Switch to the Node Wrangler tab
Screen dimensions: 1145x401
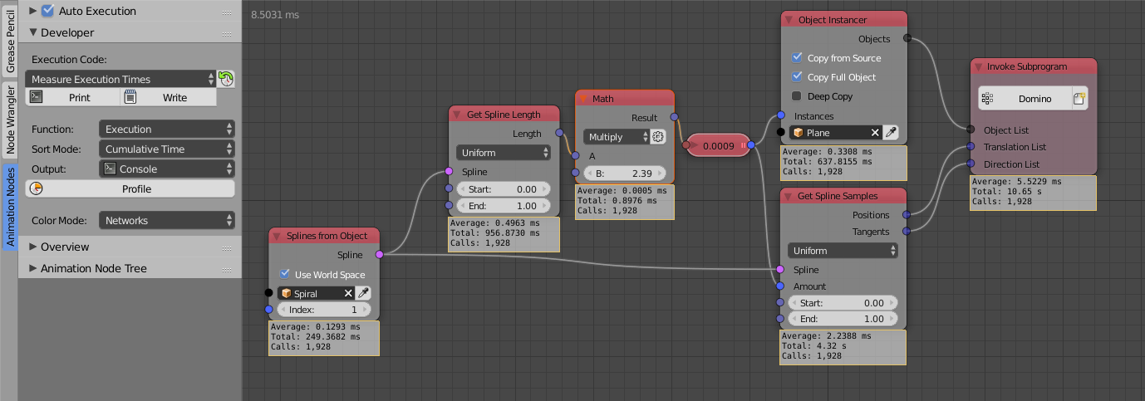[10, 120]
